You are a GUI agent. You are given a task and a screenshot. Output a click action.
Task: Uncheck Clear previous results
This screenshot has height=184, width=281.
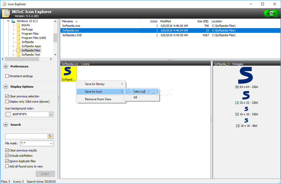click(x=7, y=150)
